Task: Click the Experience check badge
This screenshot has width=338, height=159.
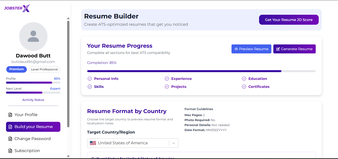Action: click(167, 79)
